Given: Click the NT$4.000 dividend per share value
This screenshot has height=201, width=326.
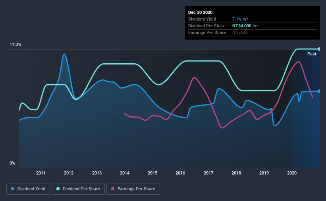Looking at the screenshot, I should (242, 26).
